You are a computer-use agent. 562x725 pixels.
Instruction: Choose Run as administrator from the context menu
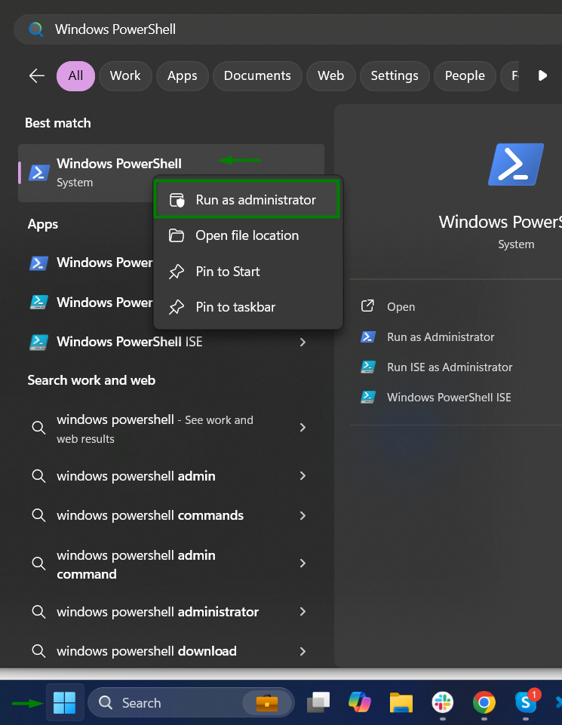pos(247,200)
